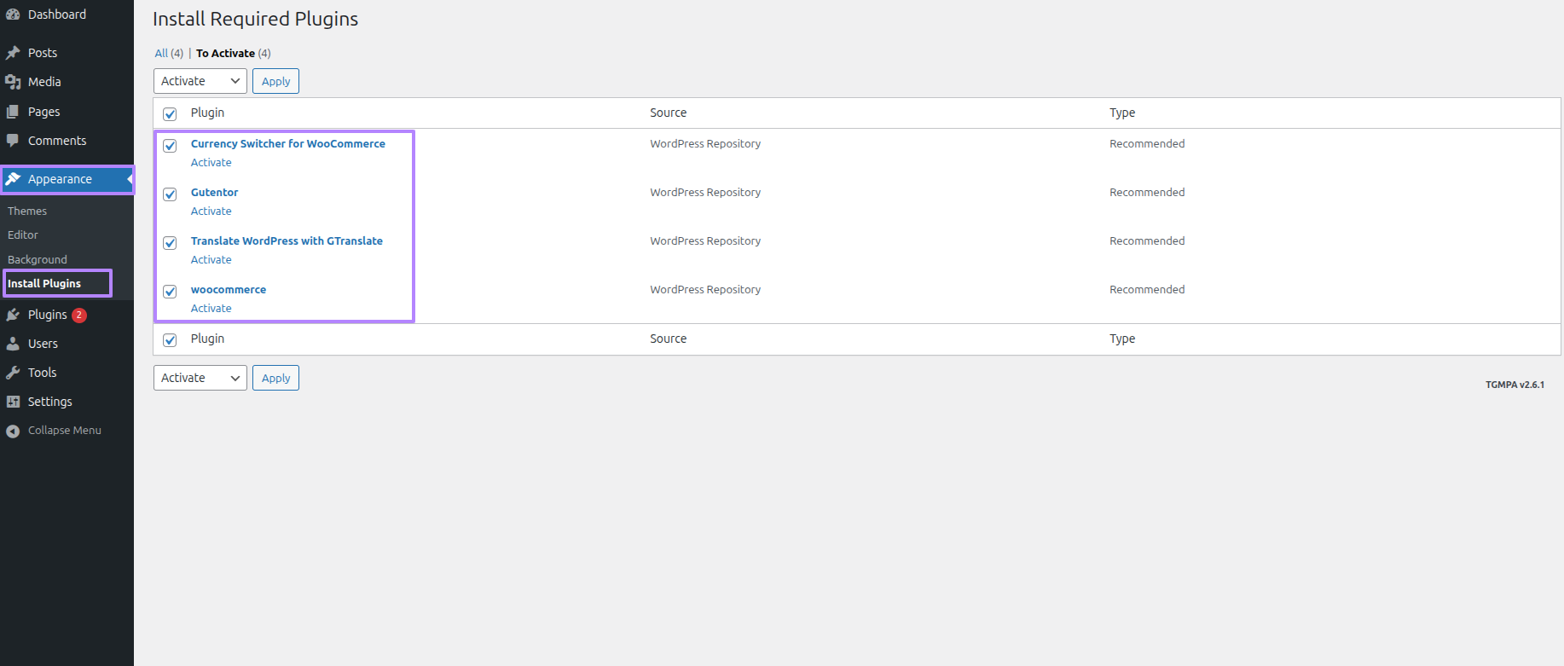Open the Themes submenu item
1564x666 pixels.
point(27,211)
